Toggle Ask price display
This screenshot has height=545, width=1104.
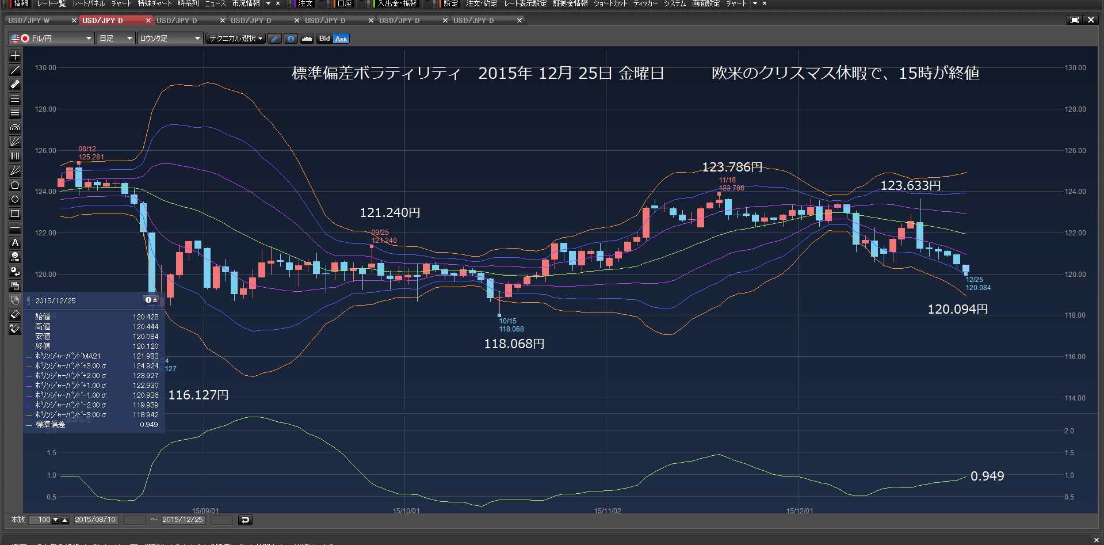341,39
